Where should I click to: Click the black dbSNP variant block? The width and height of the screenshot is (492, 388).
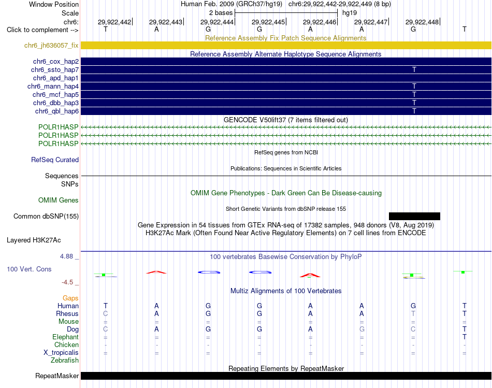(x=414, y=217)
